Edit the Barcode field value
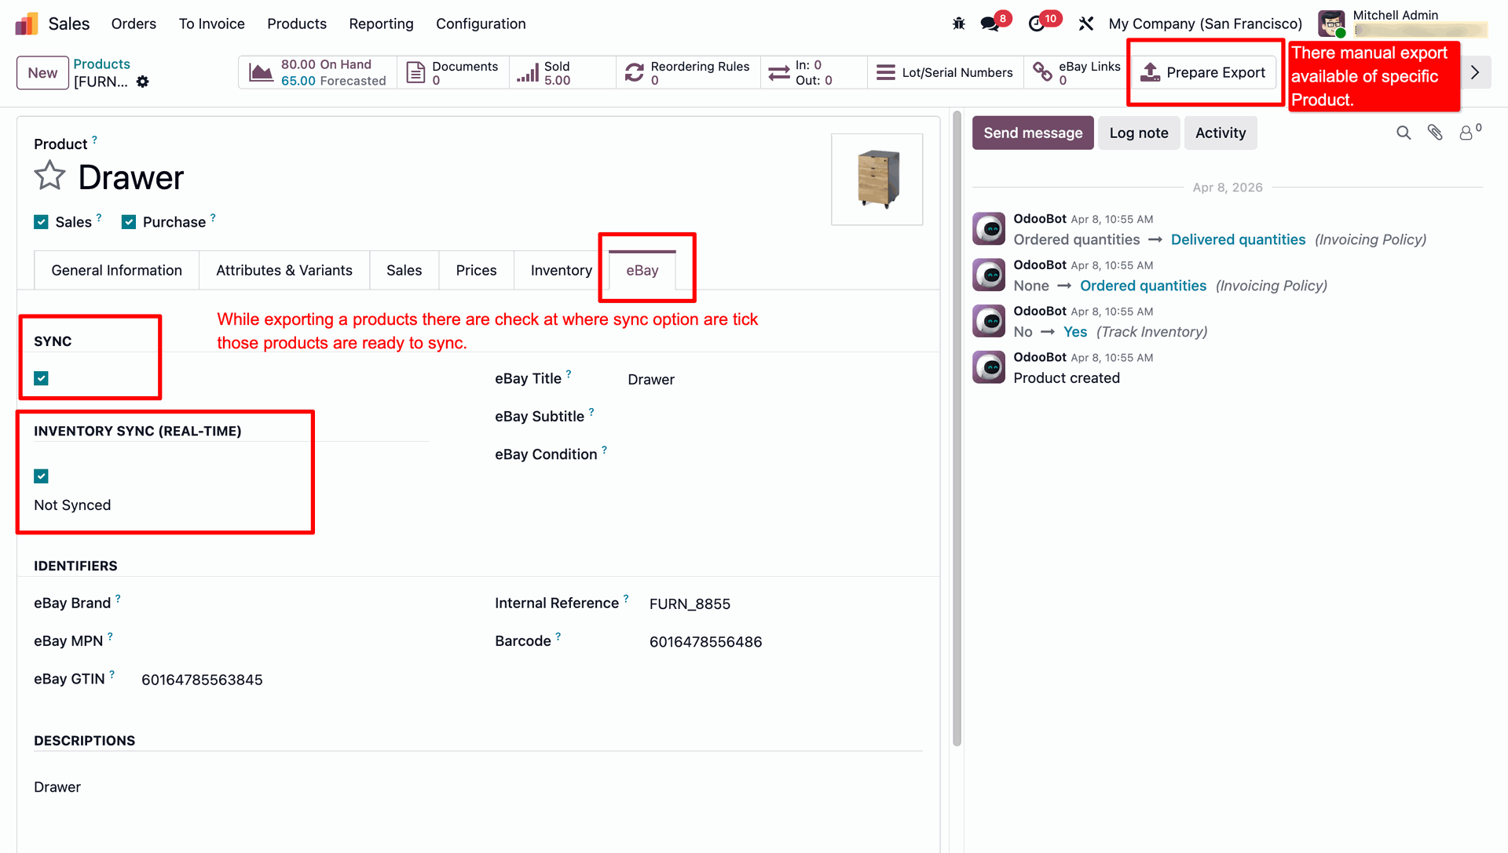The image size is (1508, 853). (x=785, y=642)
